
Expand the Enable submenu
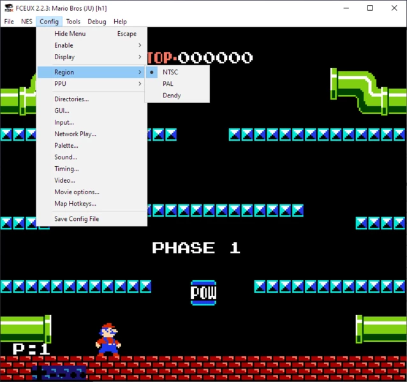coord(92,45)
